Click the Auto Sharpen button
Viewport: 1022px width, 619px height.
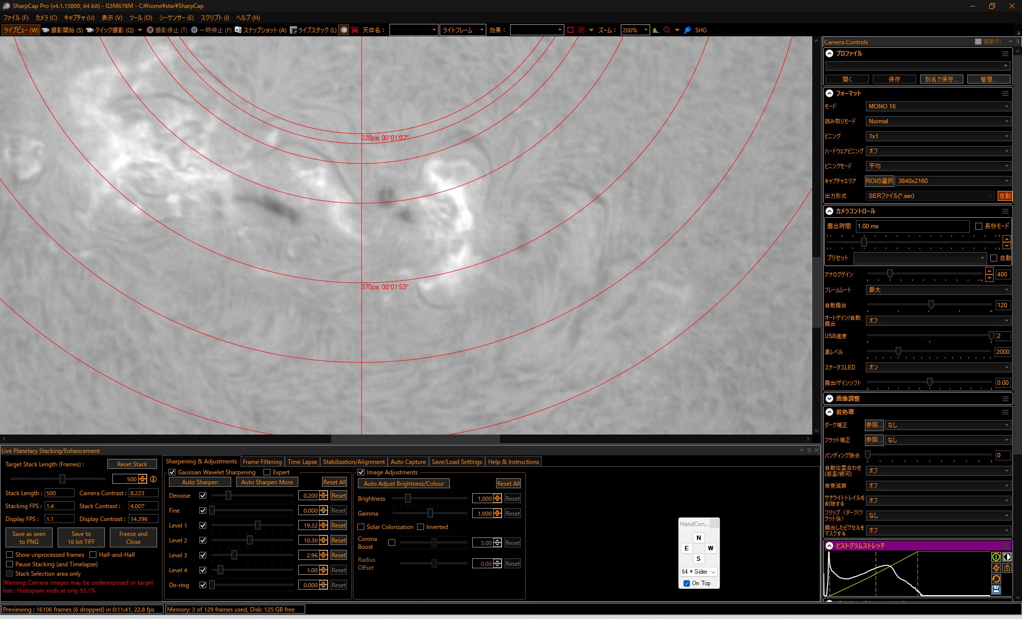click(x=200, y=482)
